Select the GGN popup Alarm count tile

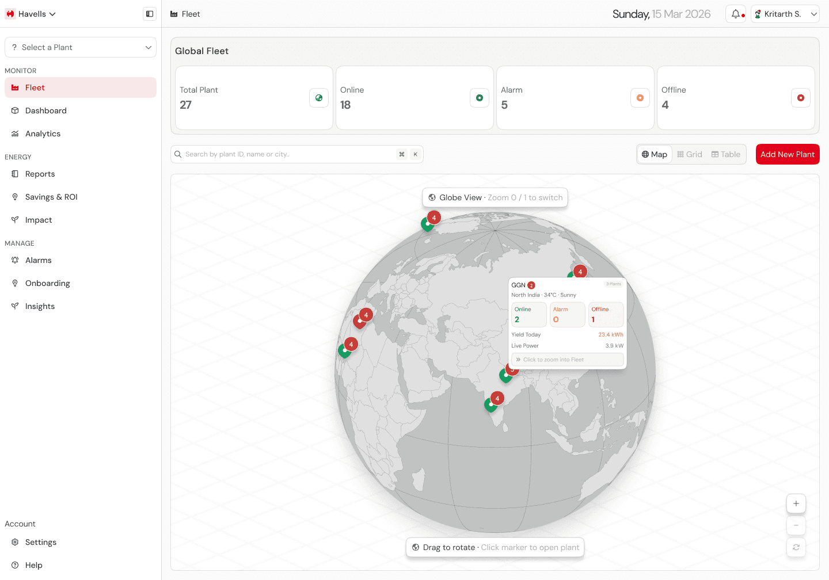click(568, 315)
